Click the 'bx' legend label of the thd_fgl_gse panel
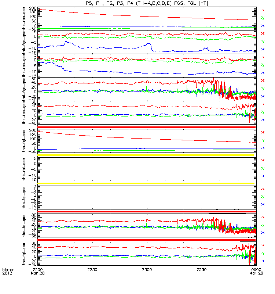Screen dimensions: 275x294 click(x=262, y=233)
